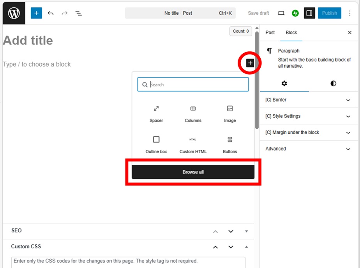This screenshot has width=360, height=268.
Task: Add a Custom HTML block
Action: (x=193, y=145)
